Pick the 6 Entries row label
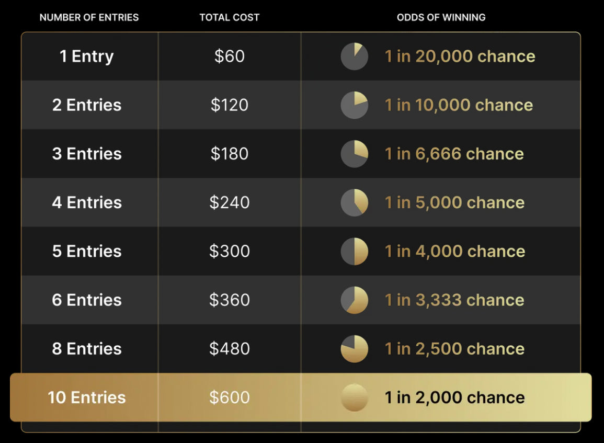Image resolution: width=604 pixels, height=443 pixels. tap(87, 300)
